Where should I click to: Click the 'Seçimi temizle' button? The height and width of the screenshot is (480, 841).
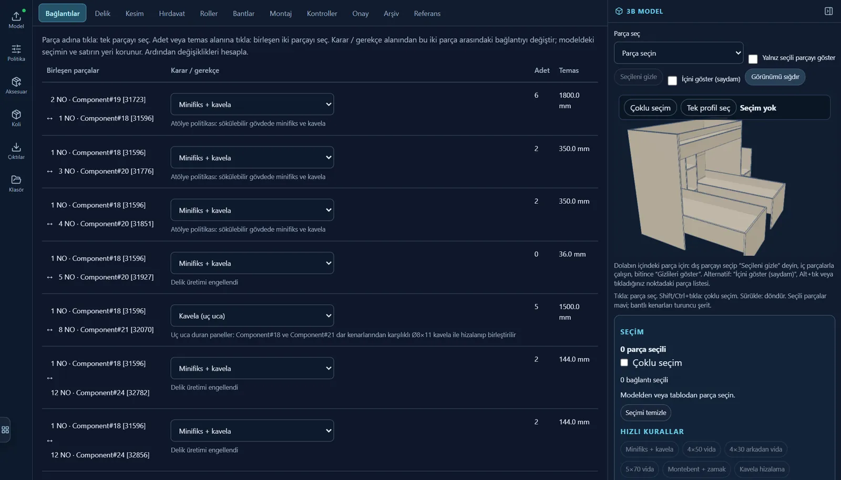(645, 413)
